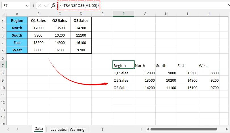Click the previous sheet navigation arrow
This screenshot has height=133, width=230.
tap(8, 129)
